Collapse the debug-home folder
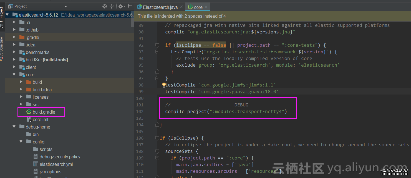This screenshot has width=411, height=178. [14, 127]
